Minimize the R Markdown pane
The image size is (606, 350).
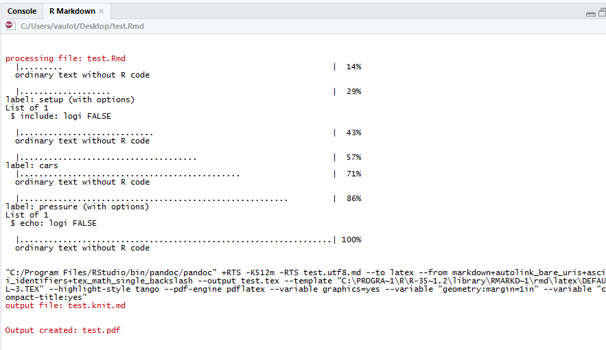coord(592,13)
